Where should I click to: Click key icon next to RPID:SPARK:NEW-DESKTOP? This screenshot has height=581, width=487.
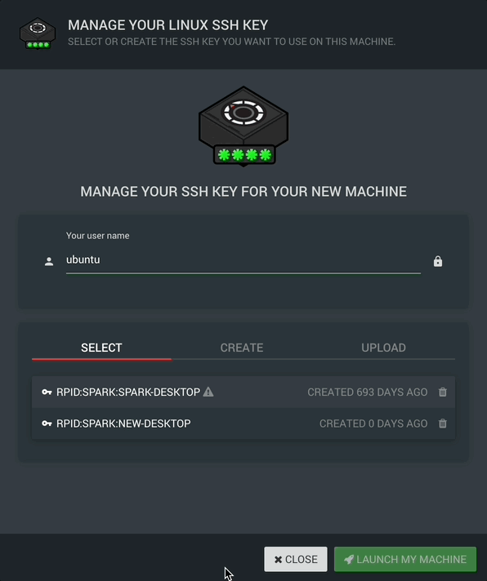(x=47, y=424)
